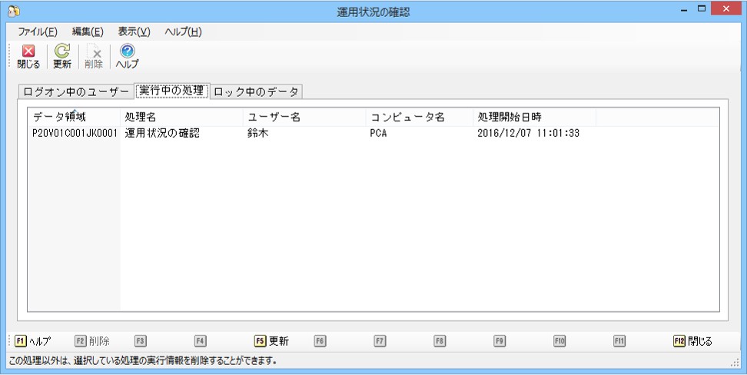Sort by データ領域 column header
The image size is (747, 375).
click(x=74, y=118)
